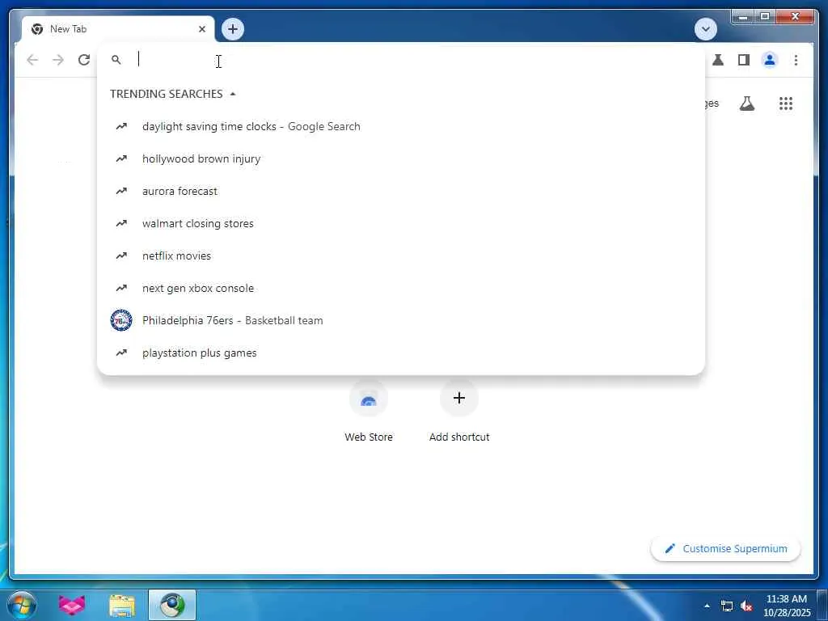
Task: Open Windows Explorer from taskbar
Action: pyautogui.click(x=122, y=605)
